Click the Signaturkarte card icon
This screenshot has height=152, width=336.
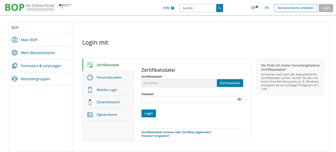point(90,114)
